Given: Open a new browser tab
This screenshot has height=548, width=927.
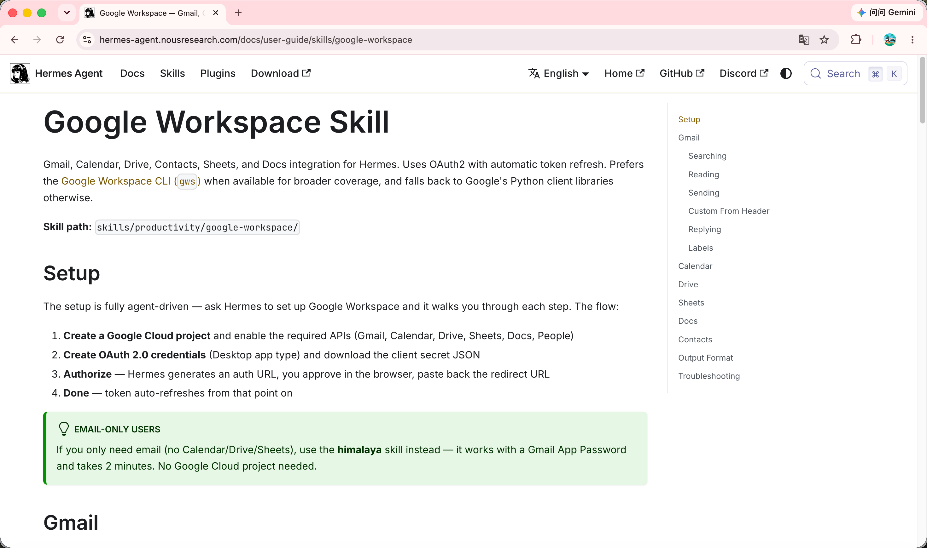Looking at the screenshot, I should tap(238, 13).
